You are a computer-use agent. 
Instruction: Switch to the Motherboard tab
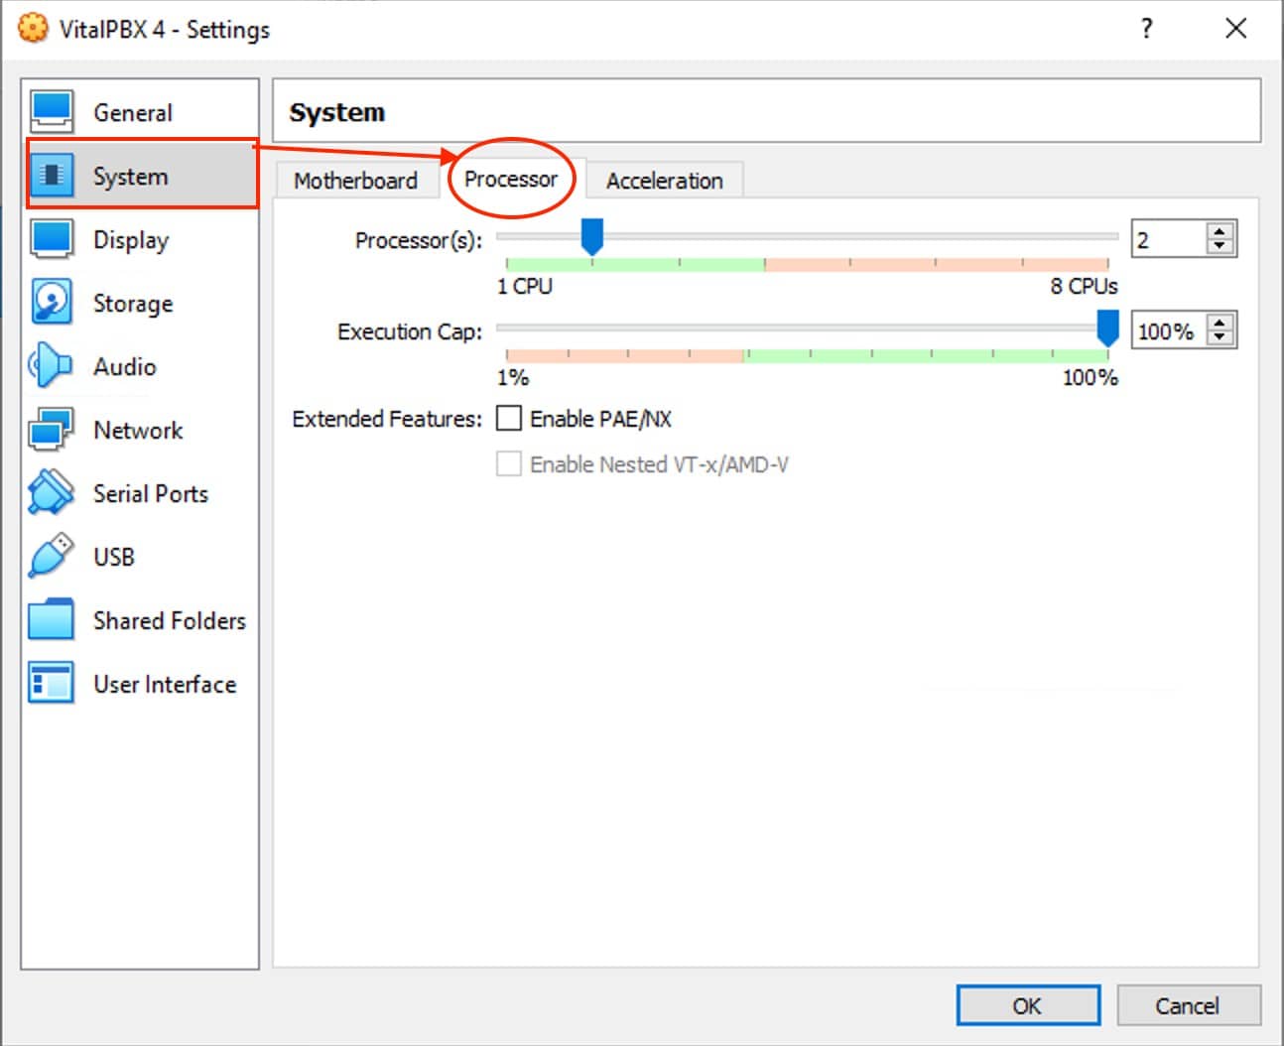point(355,181)
